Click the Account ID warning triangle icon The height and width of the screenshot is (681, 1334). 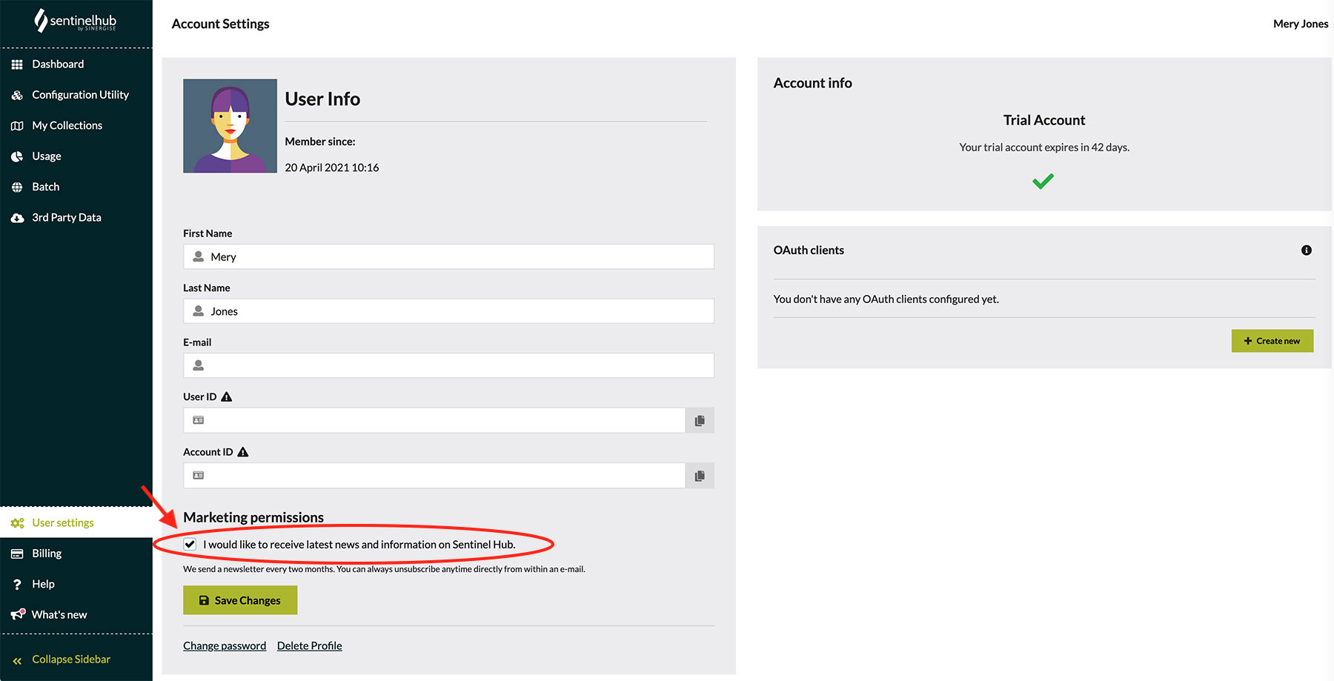click(243, 452)
